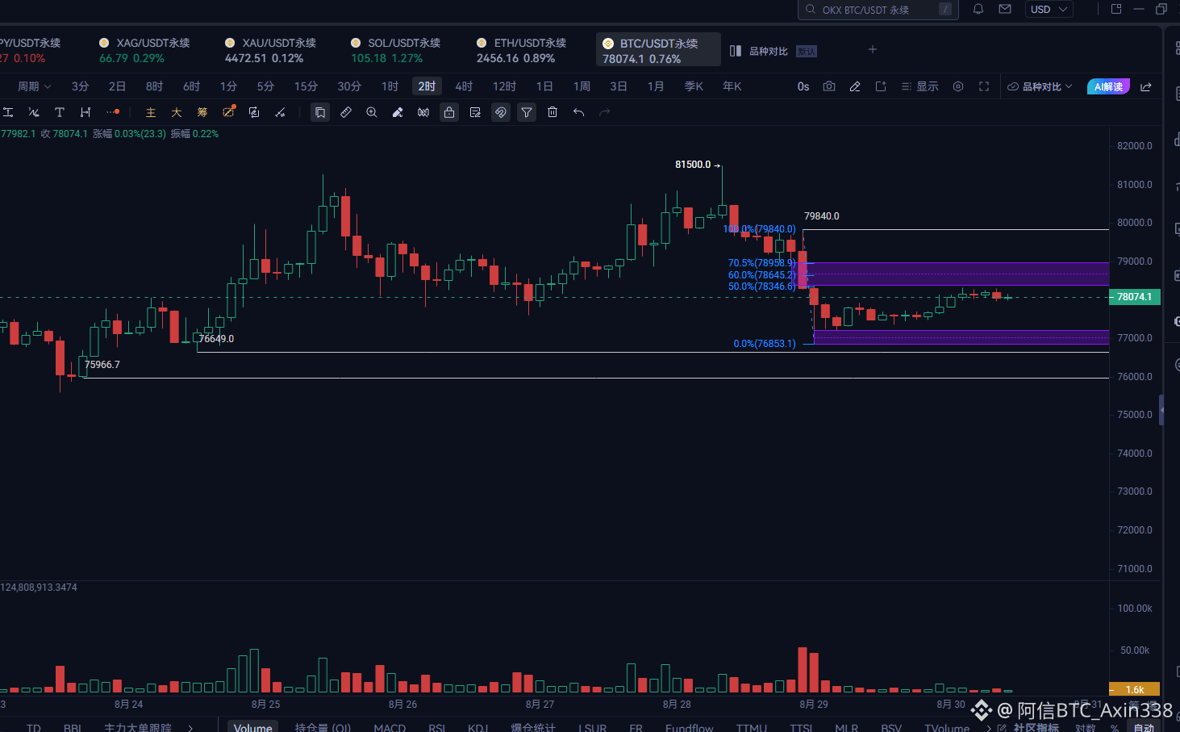Click the 大 indicator icon
Image resolution: width=1180 pixels, height=732 pixels.
[177, 112]
